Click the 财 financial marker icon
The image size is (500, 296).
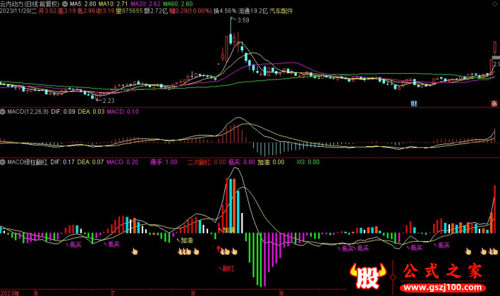click(x=414, y=103)
